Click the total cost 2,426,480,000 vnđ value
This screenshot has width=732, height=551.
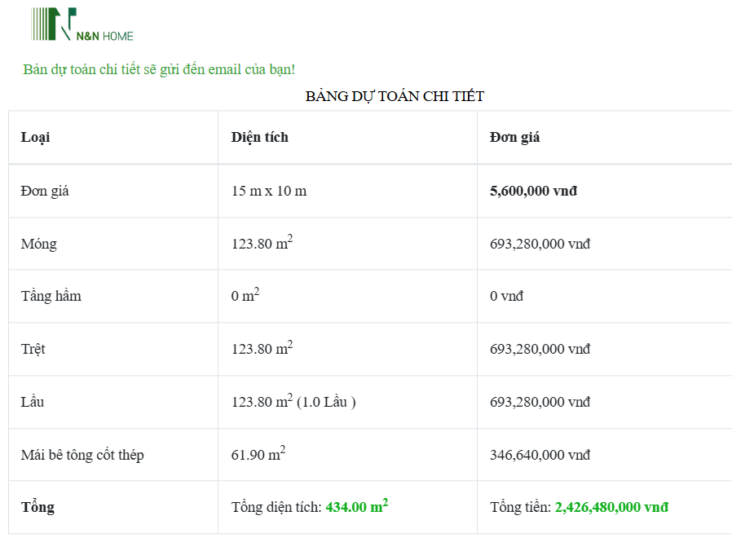click(x=611, y=507)
